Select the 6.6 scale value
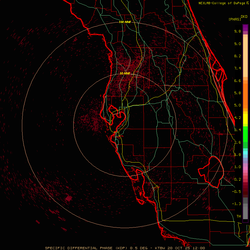Viewport: 250px width, 250px height. [x=237, y=81]
